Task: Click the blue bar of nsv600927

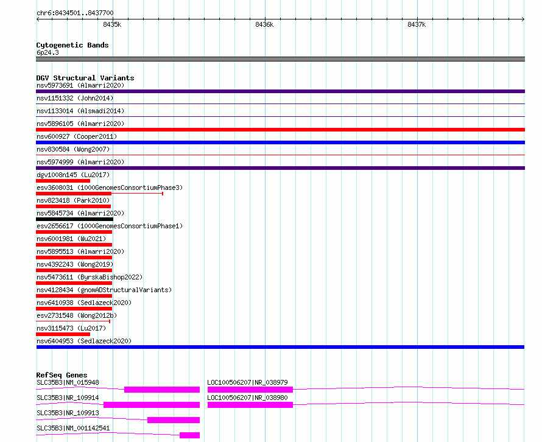Action: (280, 142)
